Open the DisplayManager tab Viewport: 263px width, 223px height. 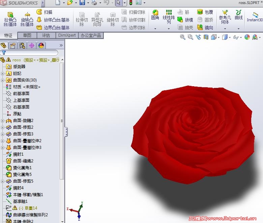(x=41, y=45)
